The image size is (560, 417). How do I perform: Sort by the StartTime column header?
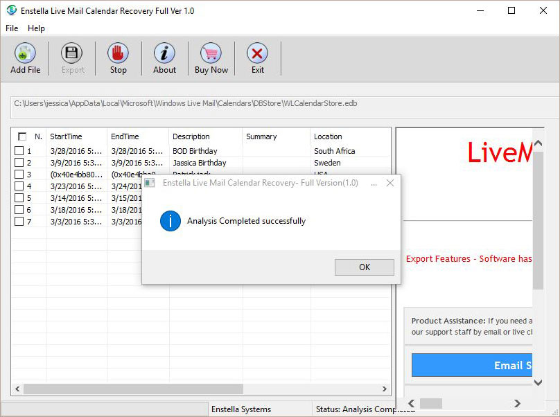(x=66, y=136)
